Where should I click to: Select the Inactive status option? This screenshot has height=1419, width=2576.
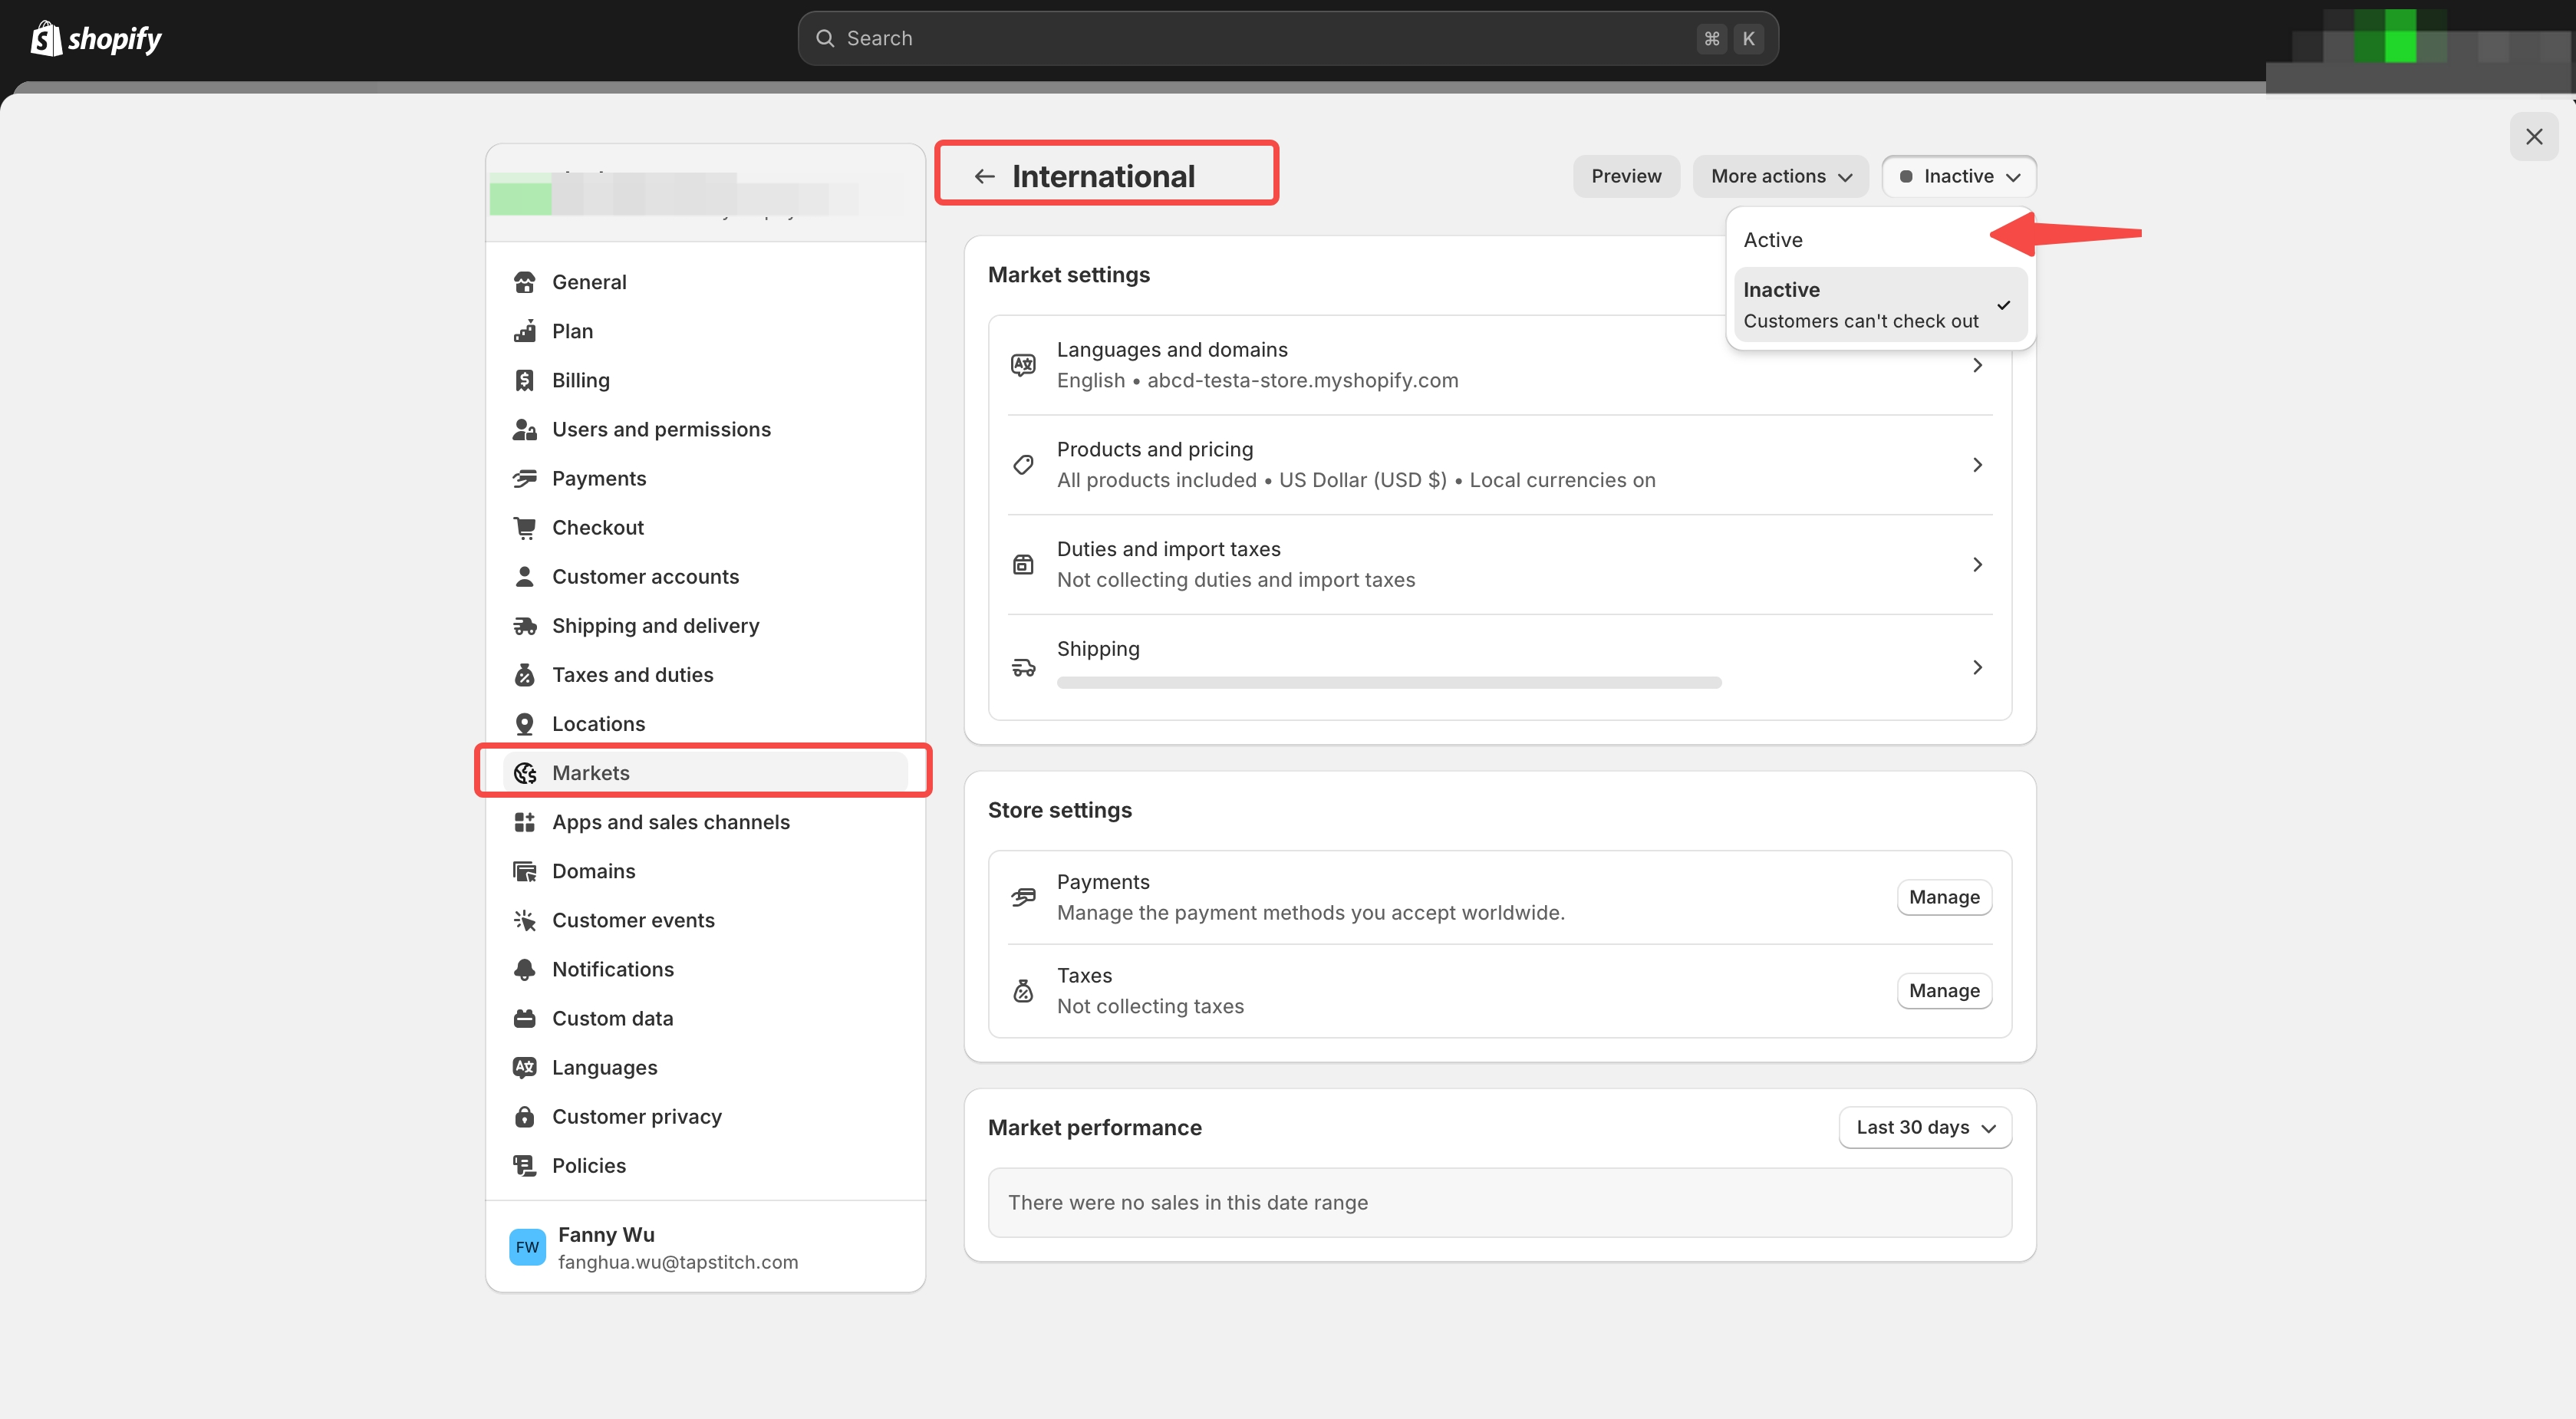pyautogui.click(x=1860, y=304)
